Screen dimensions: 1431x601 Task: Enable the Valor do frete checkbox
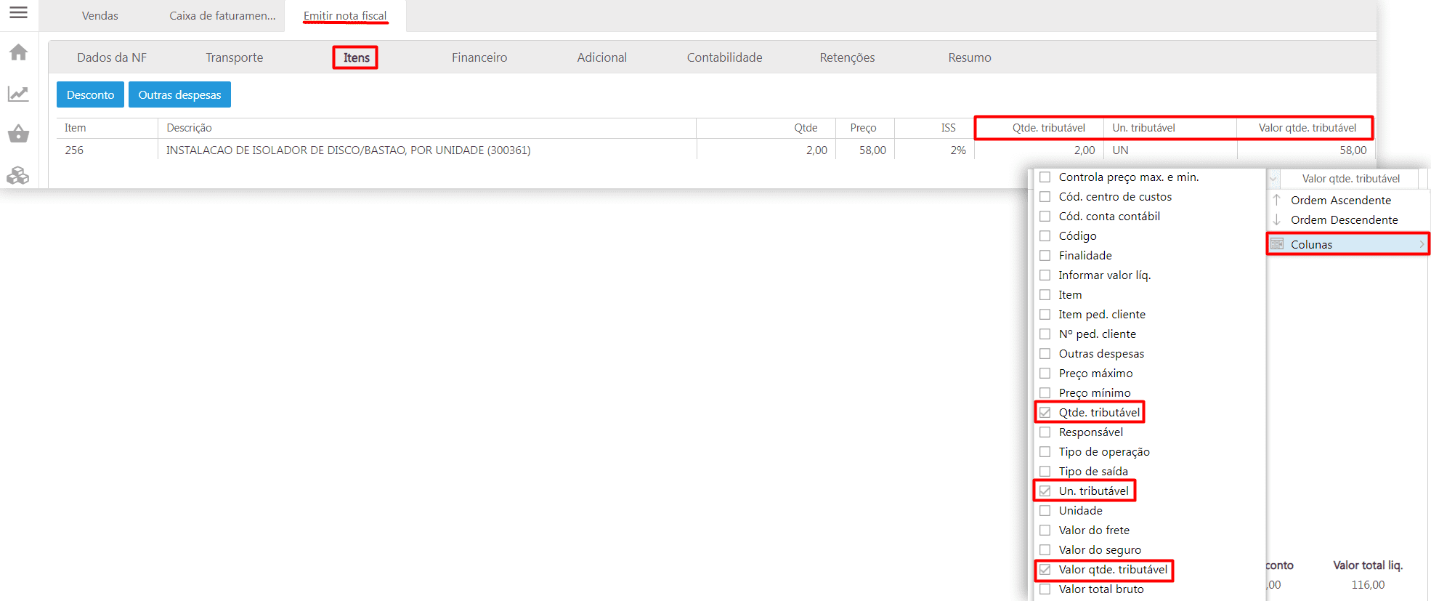click(1045, 531)
